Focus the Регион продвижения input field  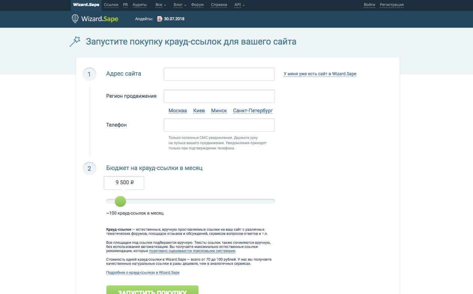pos(219,96)
